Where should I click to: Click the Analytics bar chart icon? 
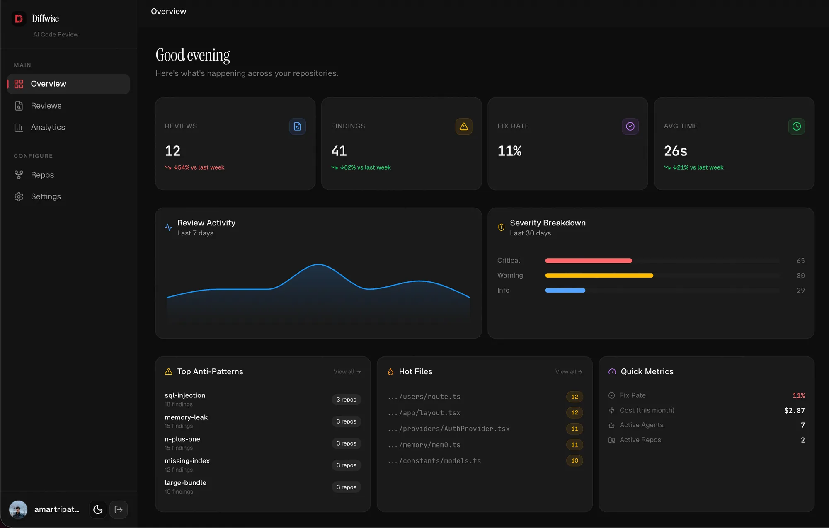(19, 127)
